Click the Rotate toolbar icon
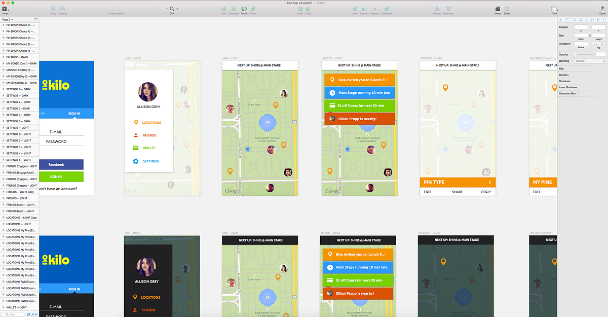The image size is (608, 317). (x=244, y=9)
